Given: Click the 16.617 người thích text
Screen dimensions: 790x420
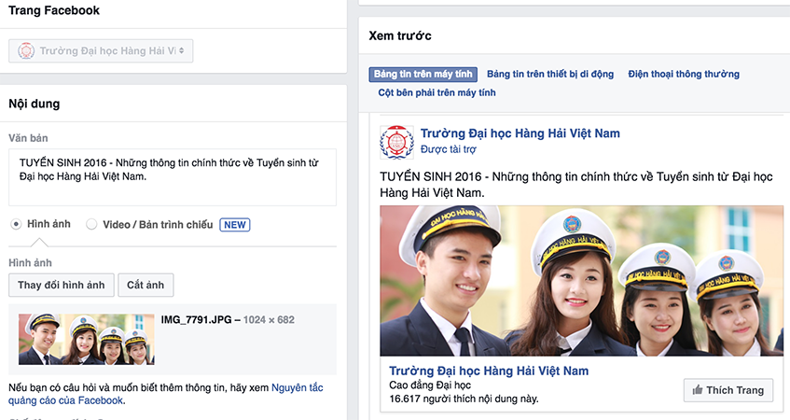Looking at the screenshot, I should pyautogui.click(x=464, y=399).
